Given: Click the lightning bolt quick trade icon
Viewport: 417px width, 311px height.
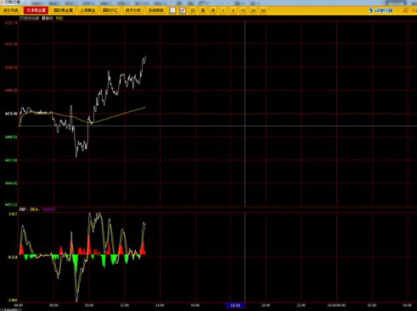Looking at the screenshot, I should click(x=371, y=10).
